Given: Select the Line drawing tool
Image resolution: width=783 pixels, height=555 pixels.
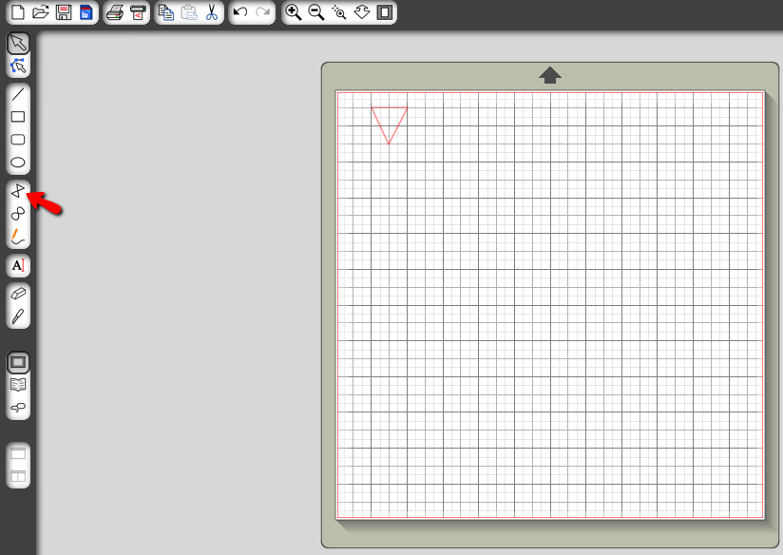Looking at the screenshot, I should point(18,94).
